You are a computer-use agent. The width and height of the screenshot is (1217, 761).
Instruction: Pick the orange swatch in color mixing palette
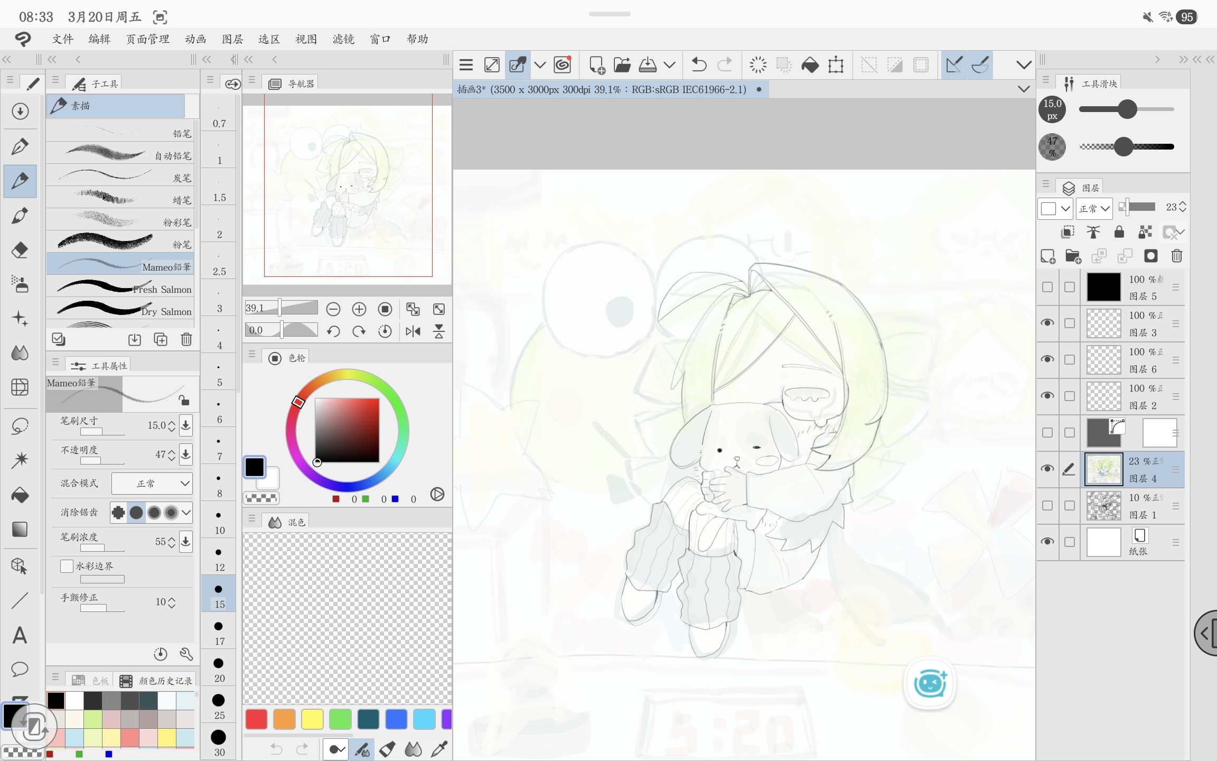[x=284, y=719]
